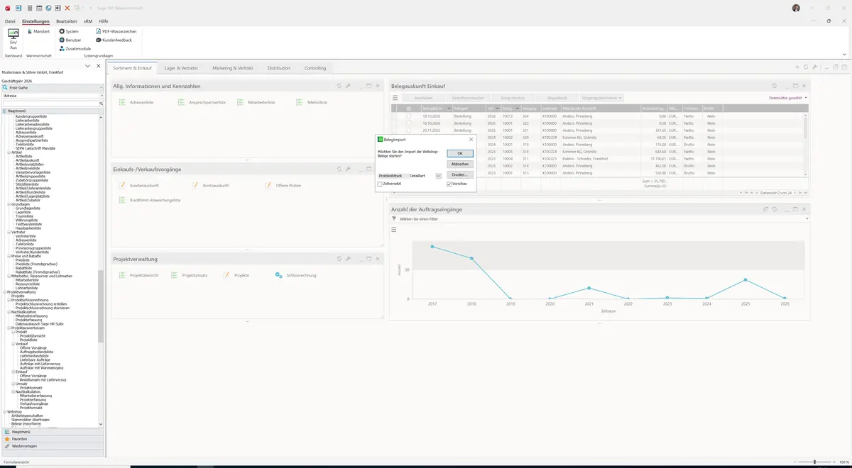The height and width of the screenshot is (468, 852).
Task: Uncheck the Vorschau checkbox
Action: pyautogui.click(x=449, y=184)
